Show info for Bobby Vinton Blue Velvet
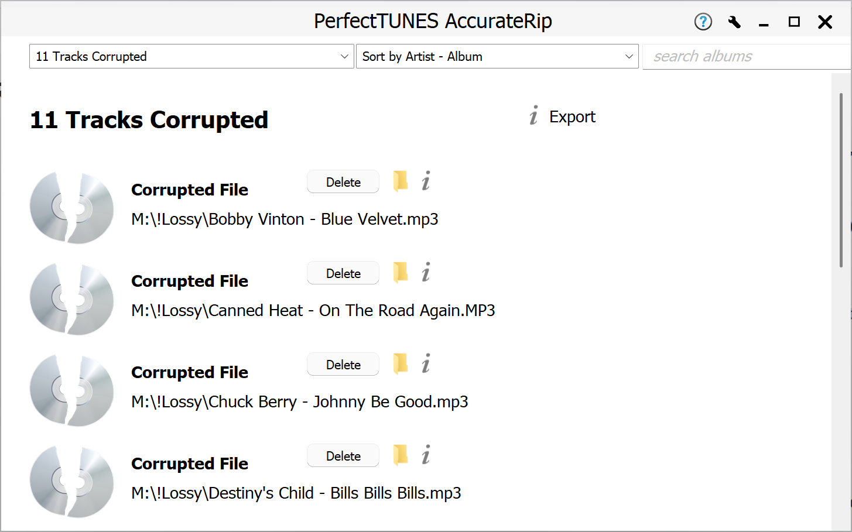 tap(426, 181)
